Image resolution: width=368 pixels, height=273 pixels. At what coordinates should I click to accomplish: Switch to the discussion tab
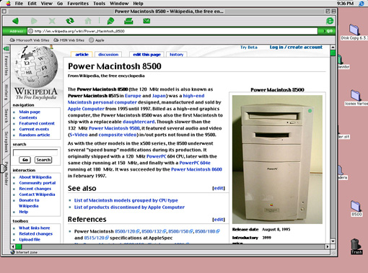coord(108,55)
